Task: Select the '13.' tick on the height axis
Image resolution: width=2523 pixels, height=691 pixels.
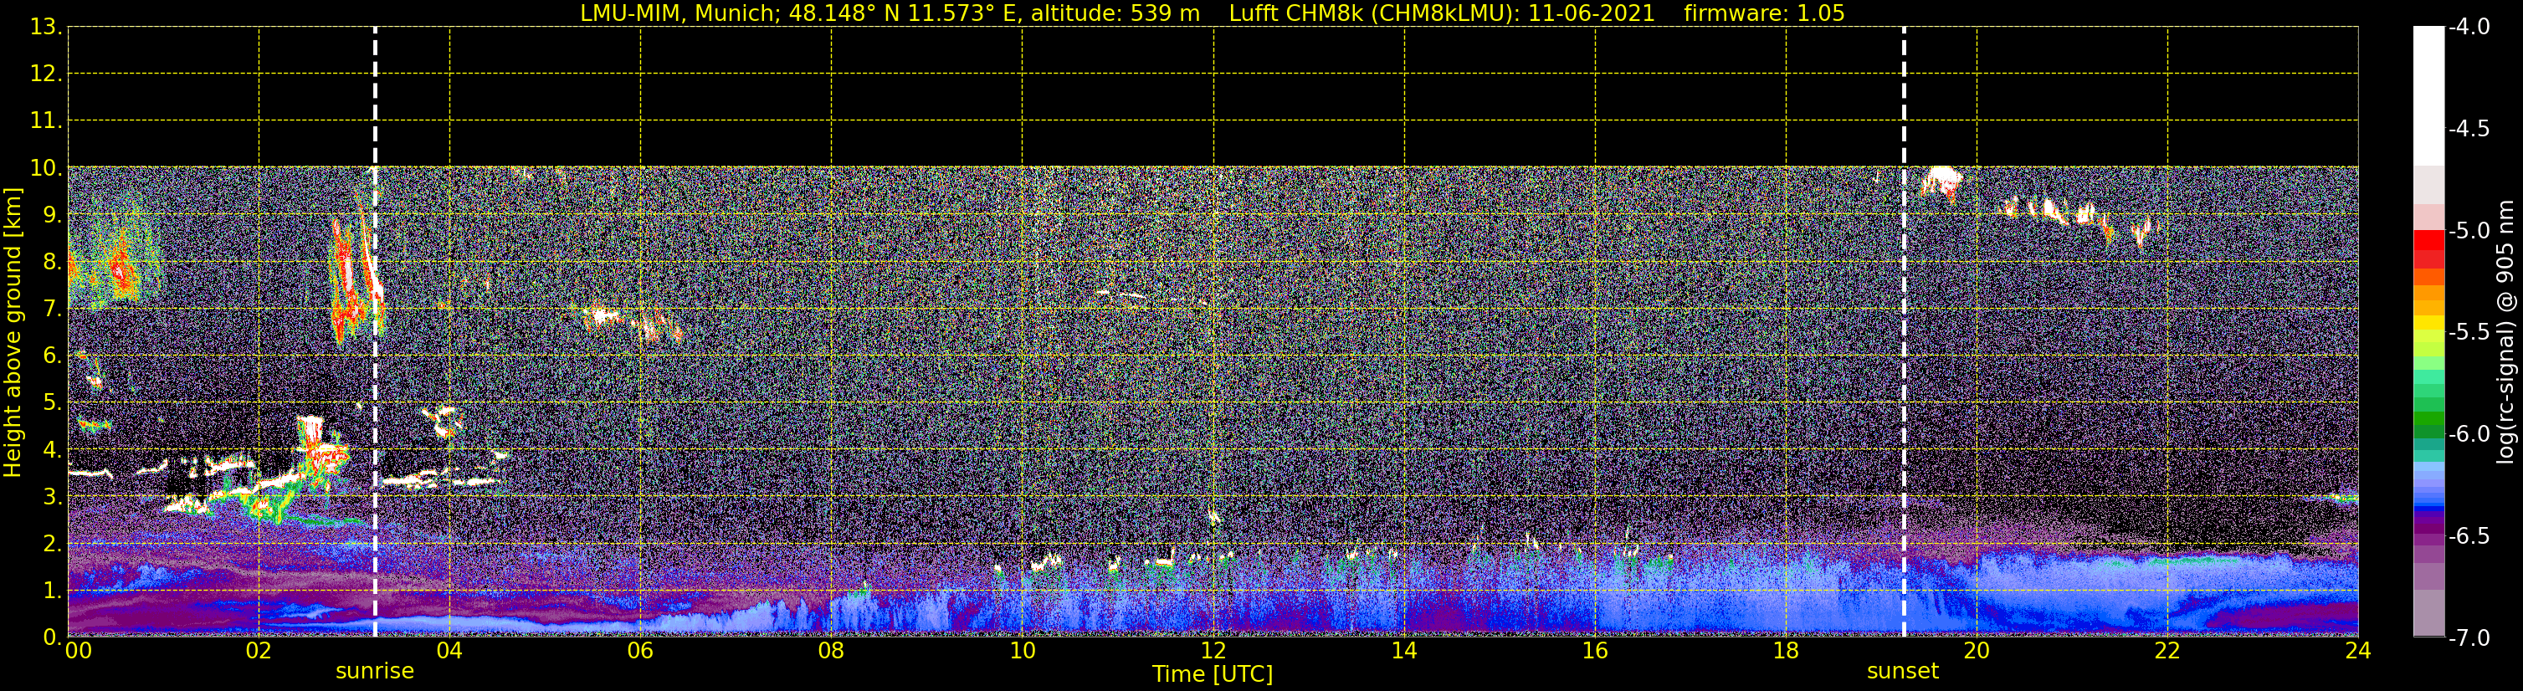Action: point(46,28)
